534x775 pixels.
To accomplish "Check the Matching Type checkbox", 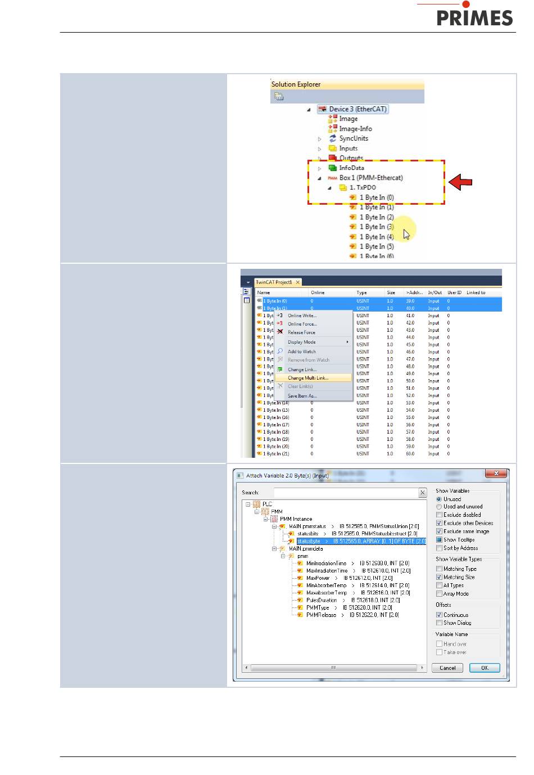I will pyautogui.click(x=439, y=569).
